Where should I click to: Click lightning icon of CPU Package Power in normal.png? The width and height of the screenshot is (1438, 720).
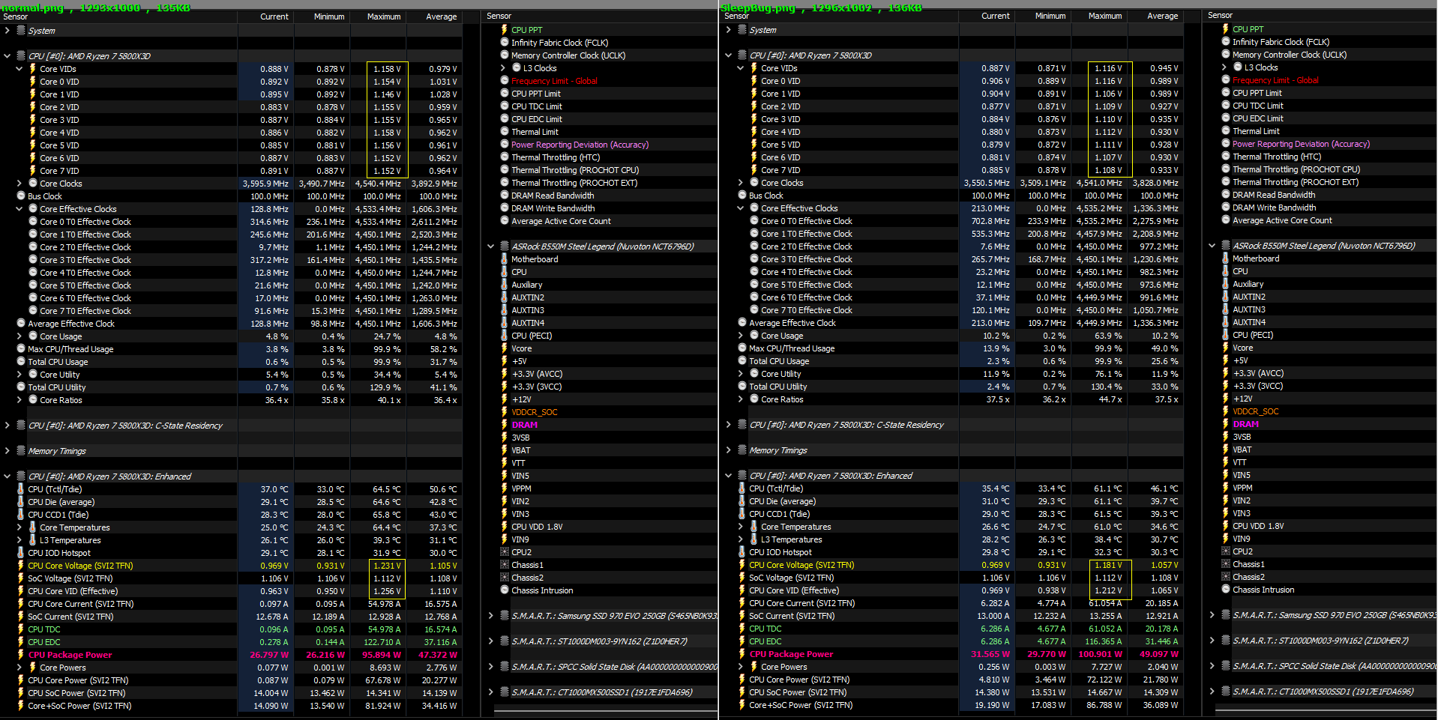[x=21, y=655]
